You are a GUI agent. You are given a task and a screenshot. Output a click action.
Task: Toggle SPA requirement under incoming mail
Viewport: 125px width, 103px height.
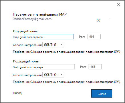(x=66, y=52)
